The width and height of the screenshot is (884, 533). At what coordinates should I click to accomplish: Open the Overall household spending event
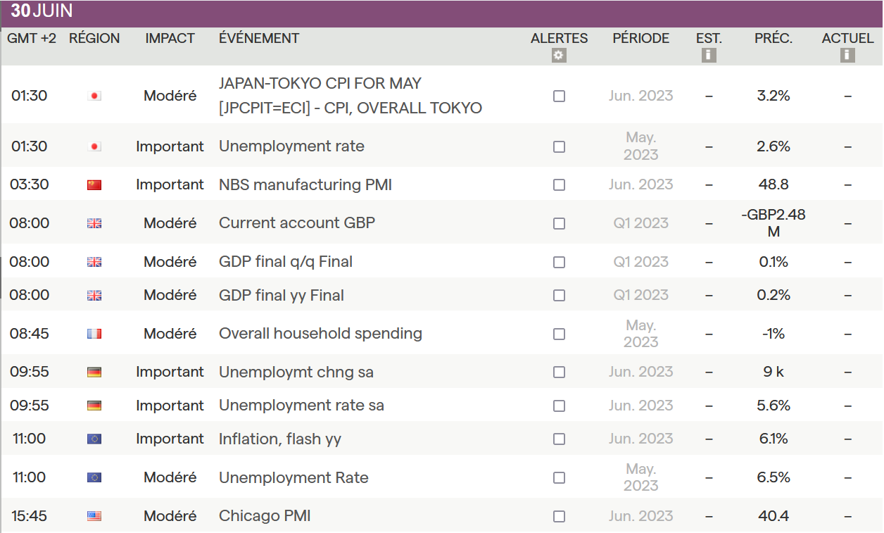click(x=320, y=334)
